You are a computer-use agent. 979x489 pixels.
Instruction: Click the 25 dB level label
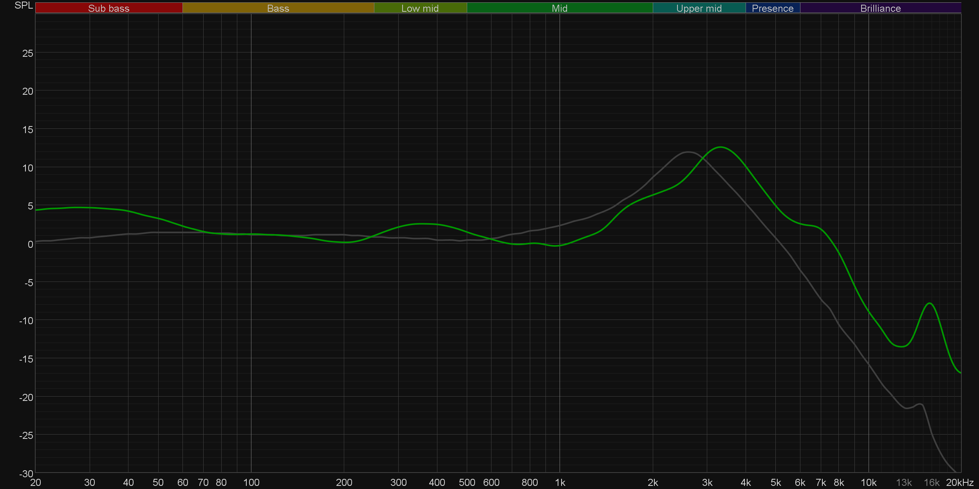tap(27, 53)
